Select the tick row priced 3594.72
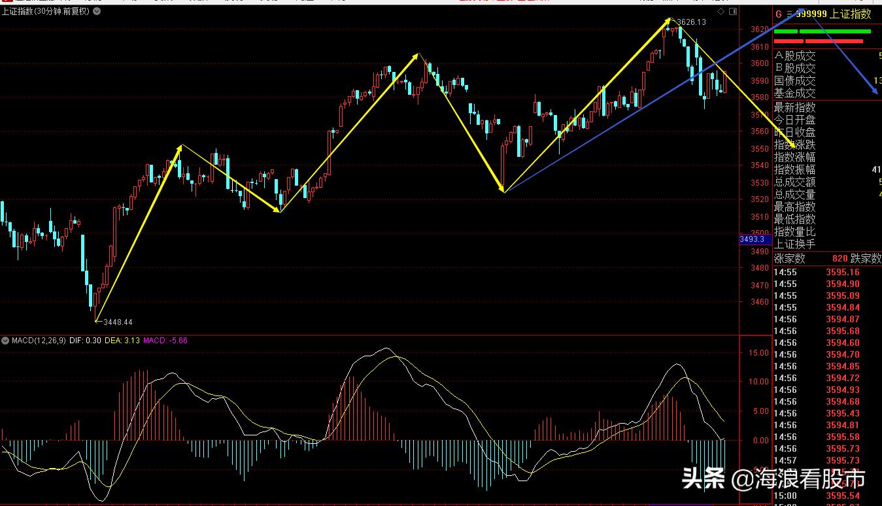882x506 pixels. 828,378
